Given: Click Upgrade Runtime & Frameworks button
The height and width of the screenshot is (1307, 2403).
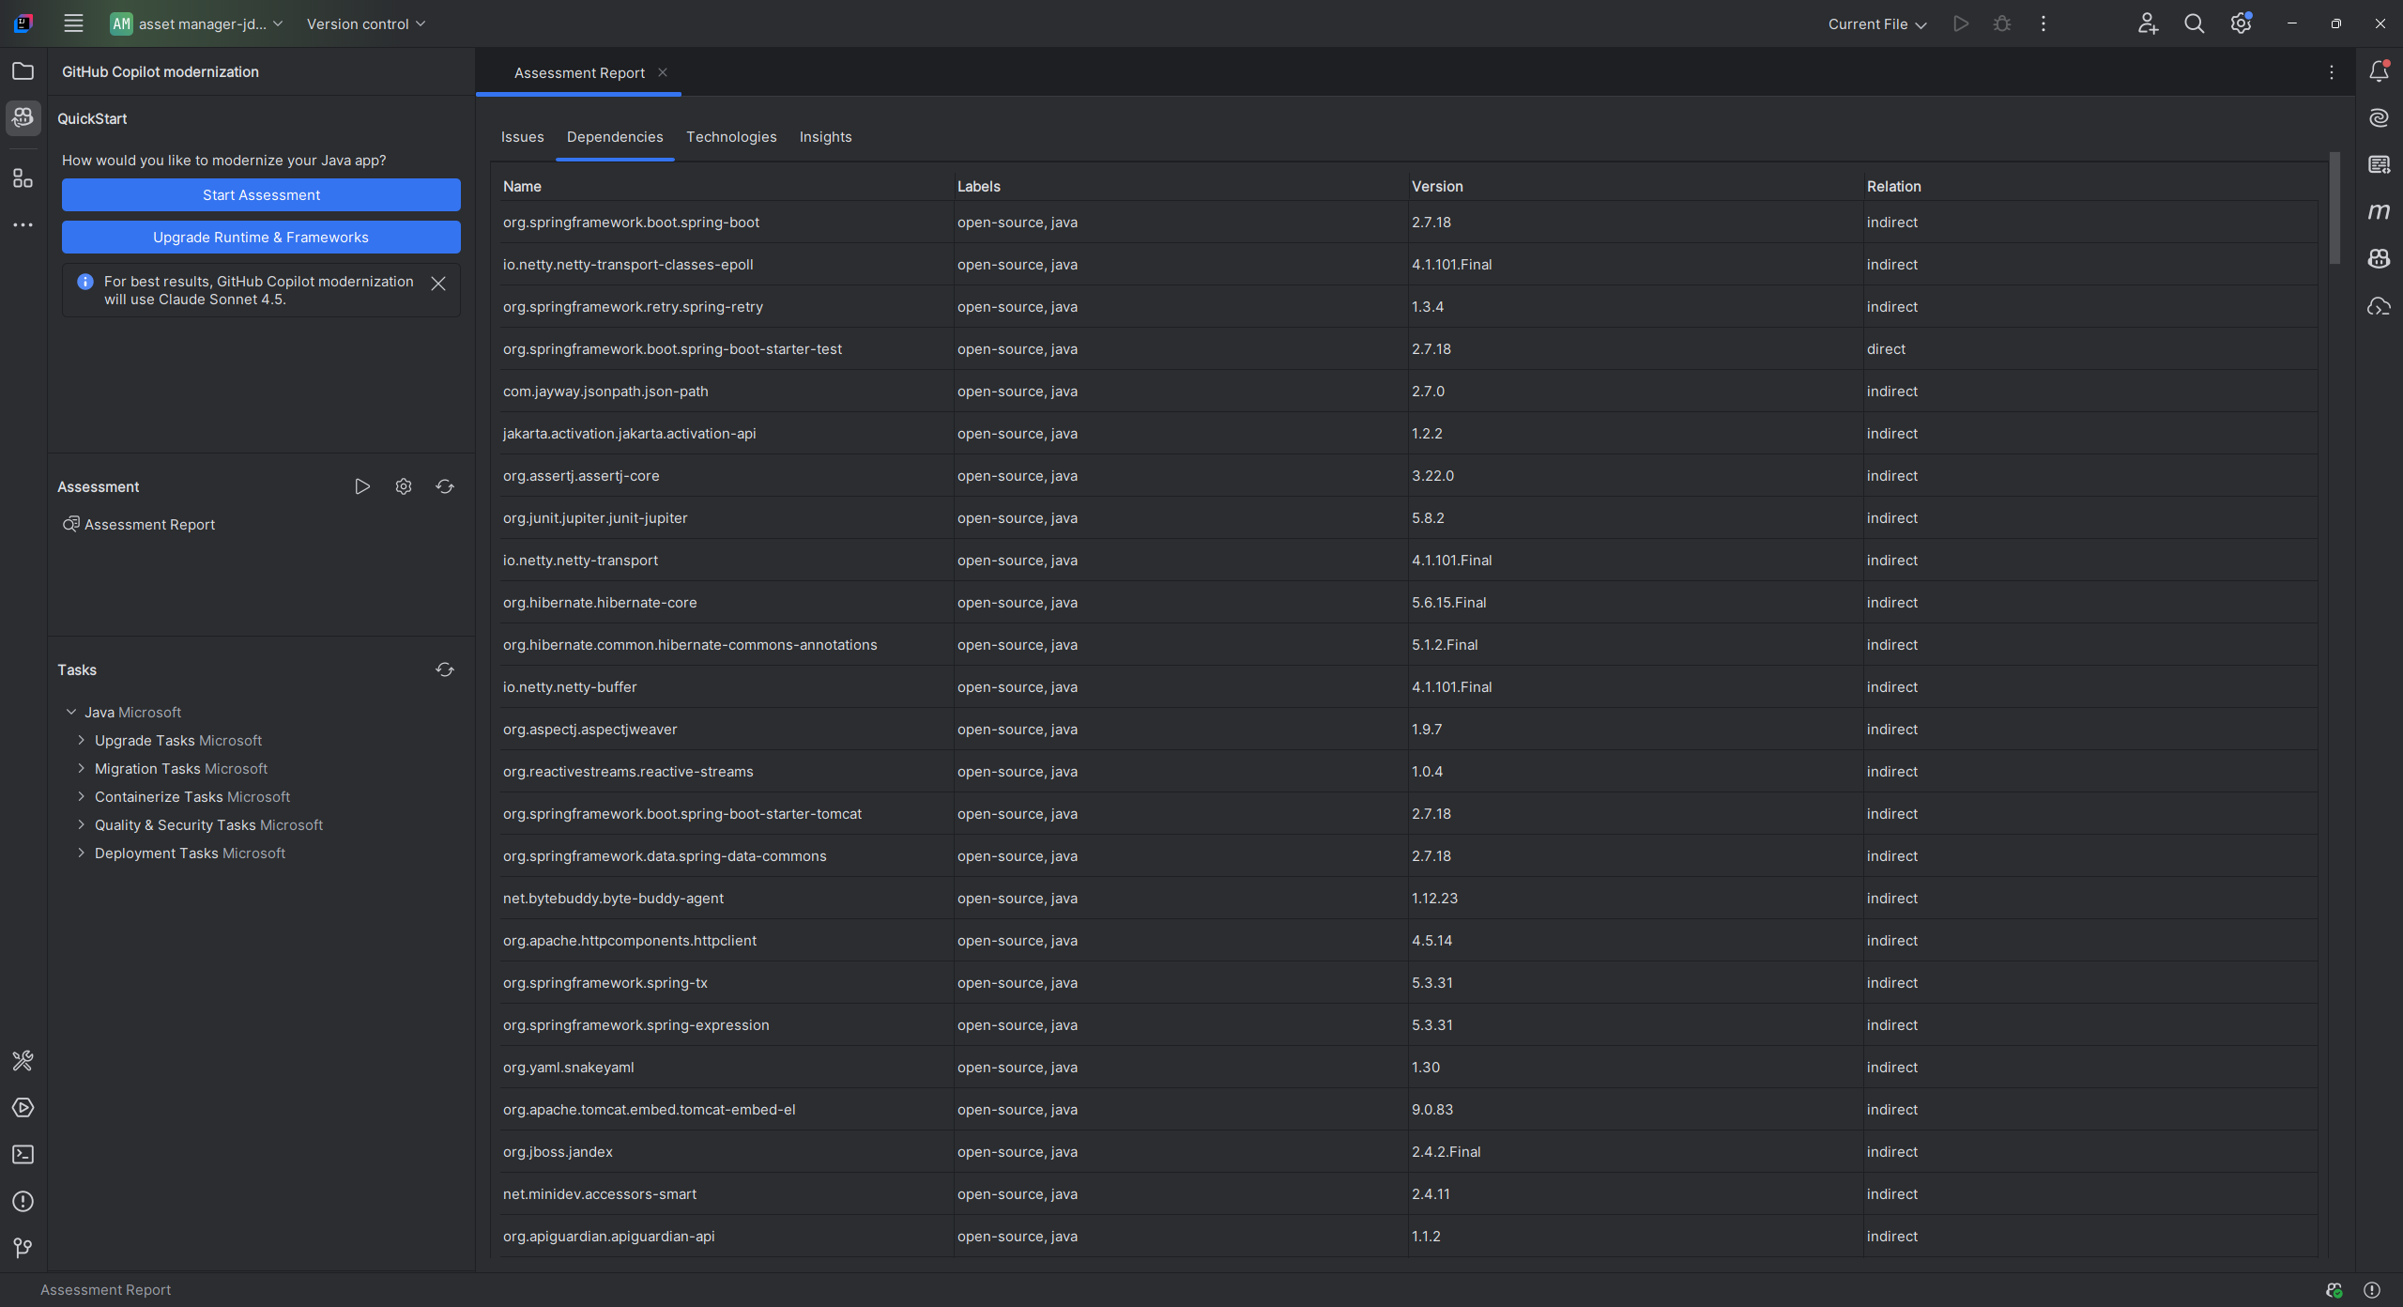Looking at the screenshot, I should tap(261, 238).
